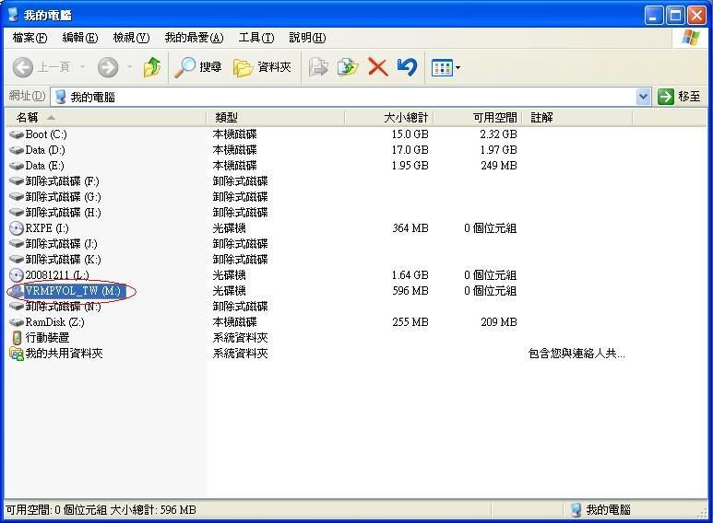Open the 工具(T) menu

pyautogui.click(x=255, y=38)
